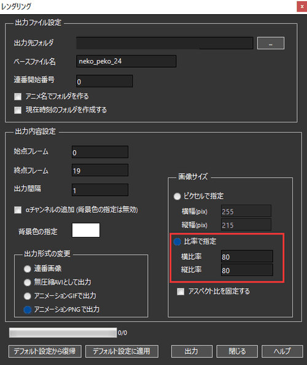Choose 無圧縮AVIとして出力 radio option
This screenshot has height=365, width=307.
pos(28,283)
